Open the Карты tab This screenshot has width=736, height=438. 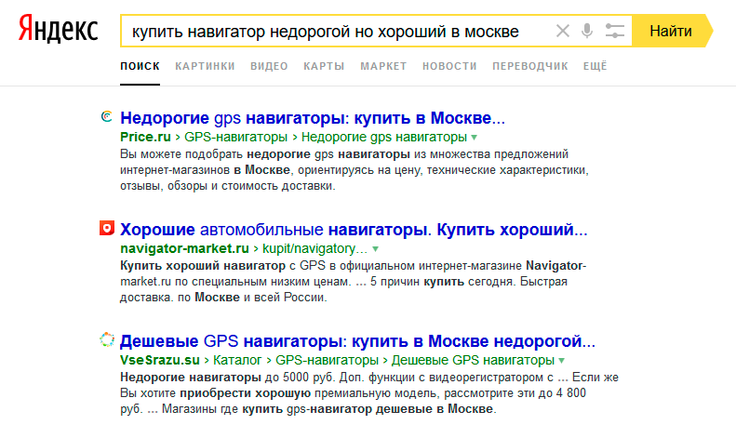point(324,66)
